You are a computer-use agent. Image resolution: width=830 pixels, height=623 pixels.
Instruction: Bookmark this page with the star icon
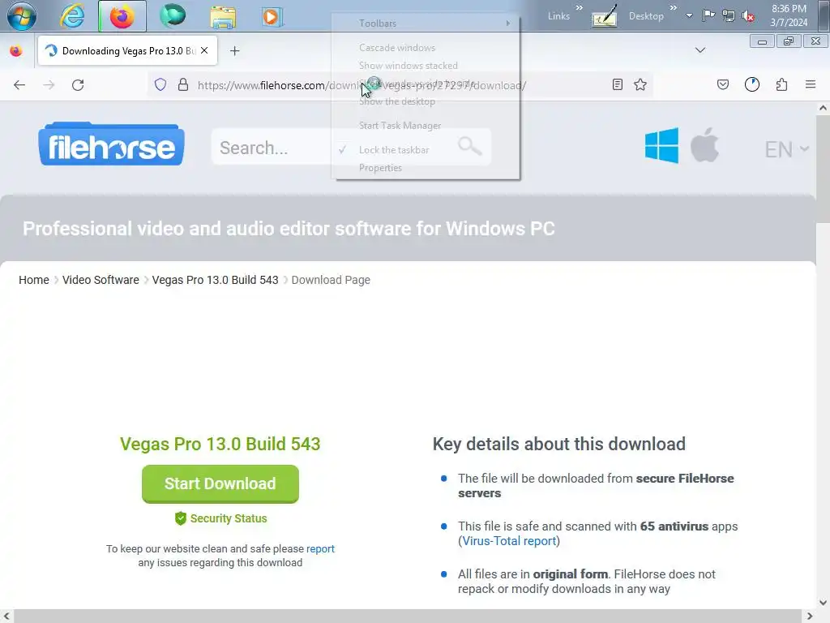pos(640,84)
